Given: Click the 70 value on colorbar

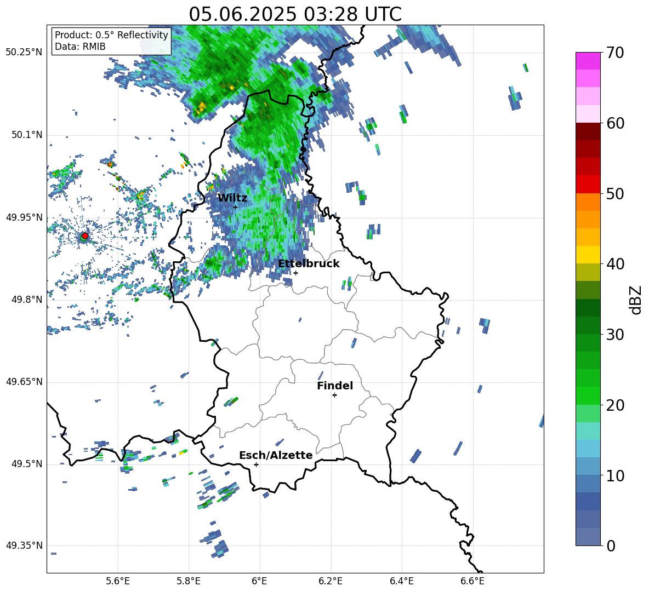Looking at the screenshot, I should [615, 53].
